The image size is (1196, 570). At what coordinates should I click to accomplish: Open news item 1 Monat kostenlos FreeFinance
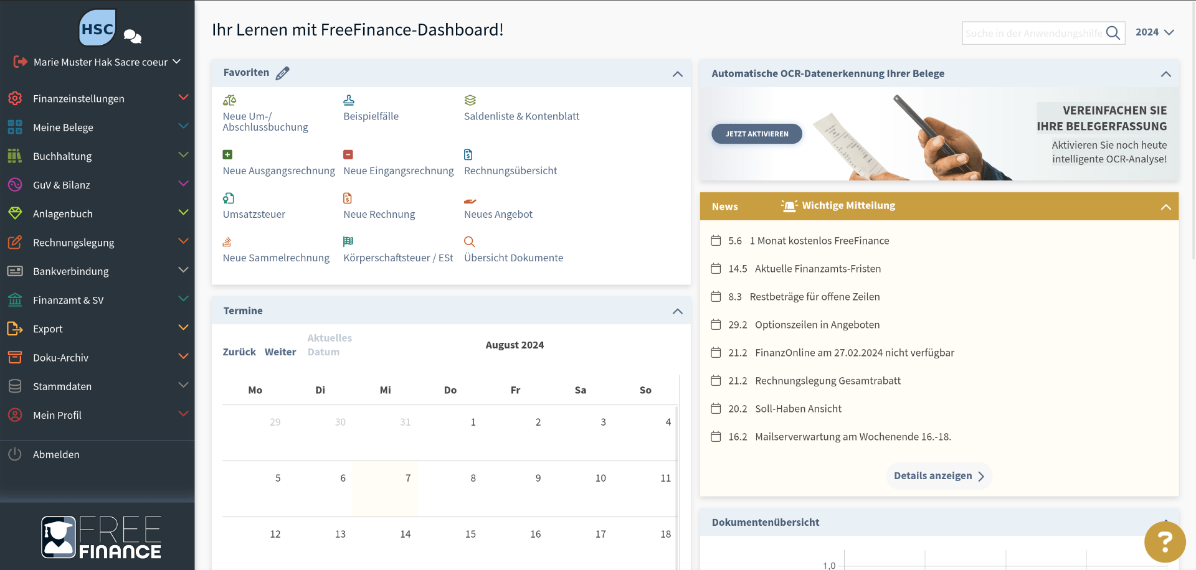(819, 241)
